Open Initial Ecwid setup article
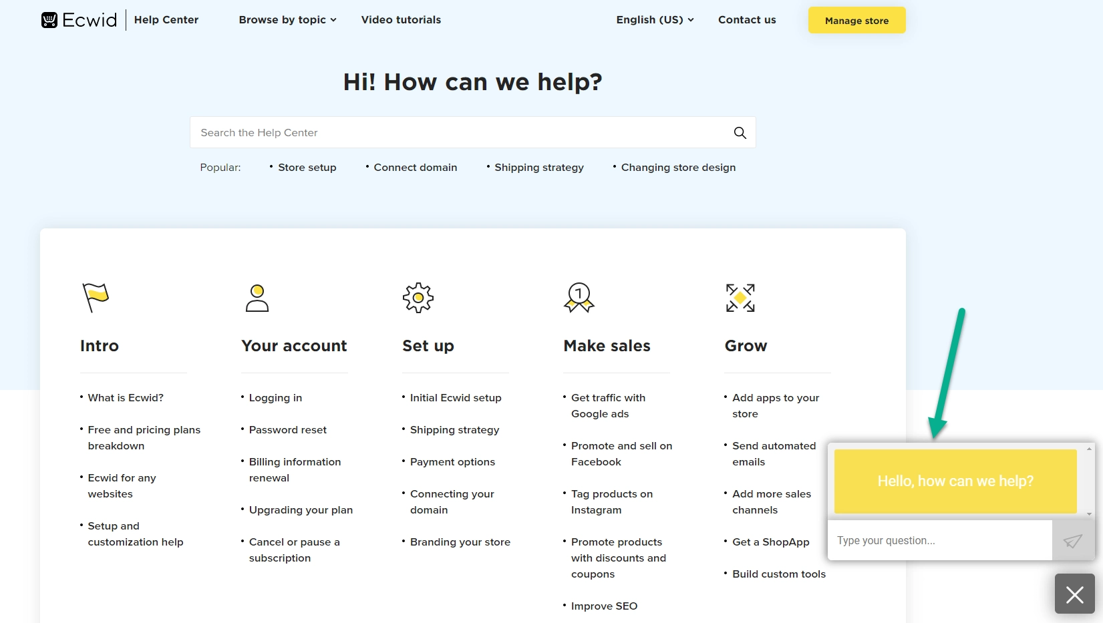The height and width of the screenshot is (623, 1103). coord(456,398)
